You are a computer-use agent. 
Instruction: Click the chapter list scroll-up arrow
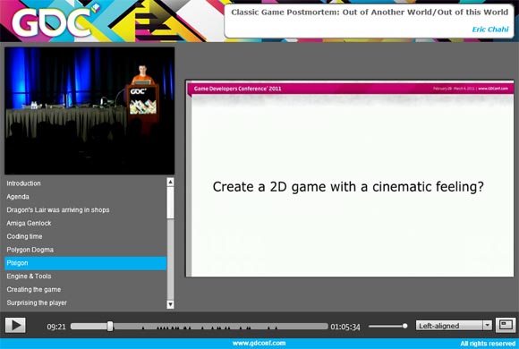(170, 182)
